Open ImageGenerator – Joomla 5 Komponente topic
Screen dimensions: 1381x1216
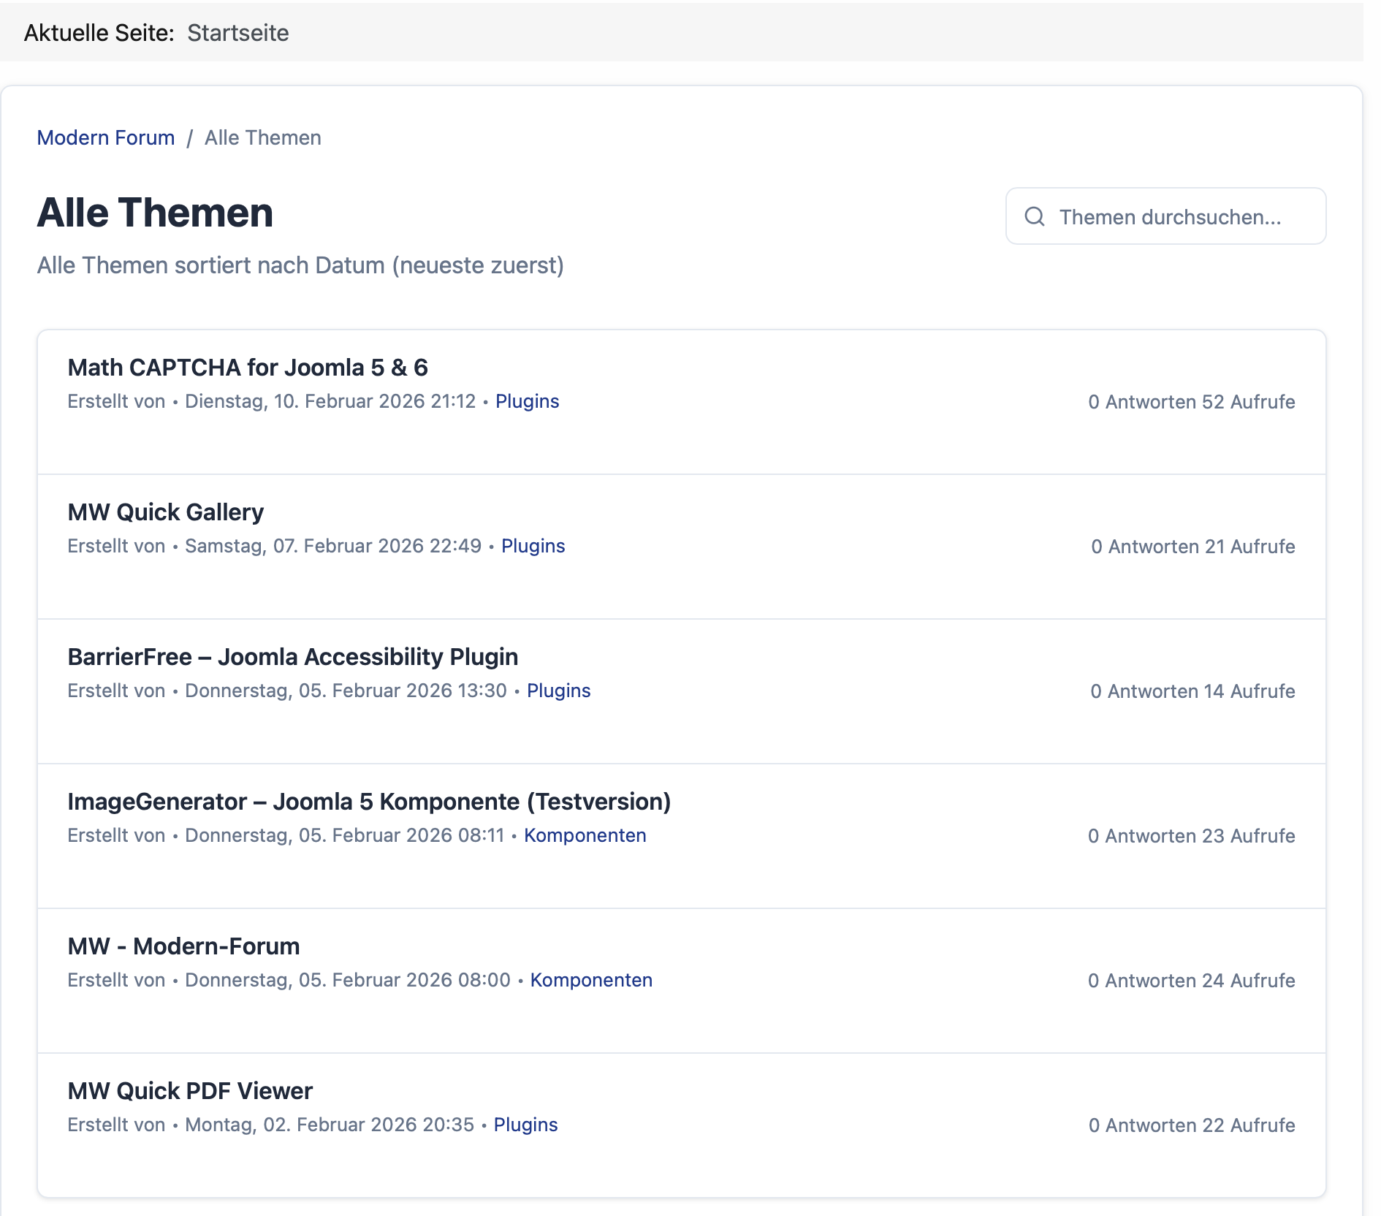369,802
